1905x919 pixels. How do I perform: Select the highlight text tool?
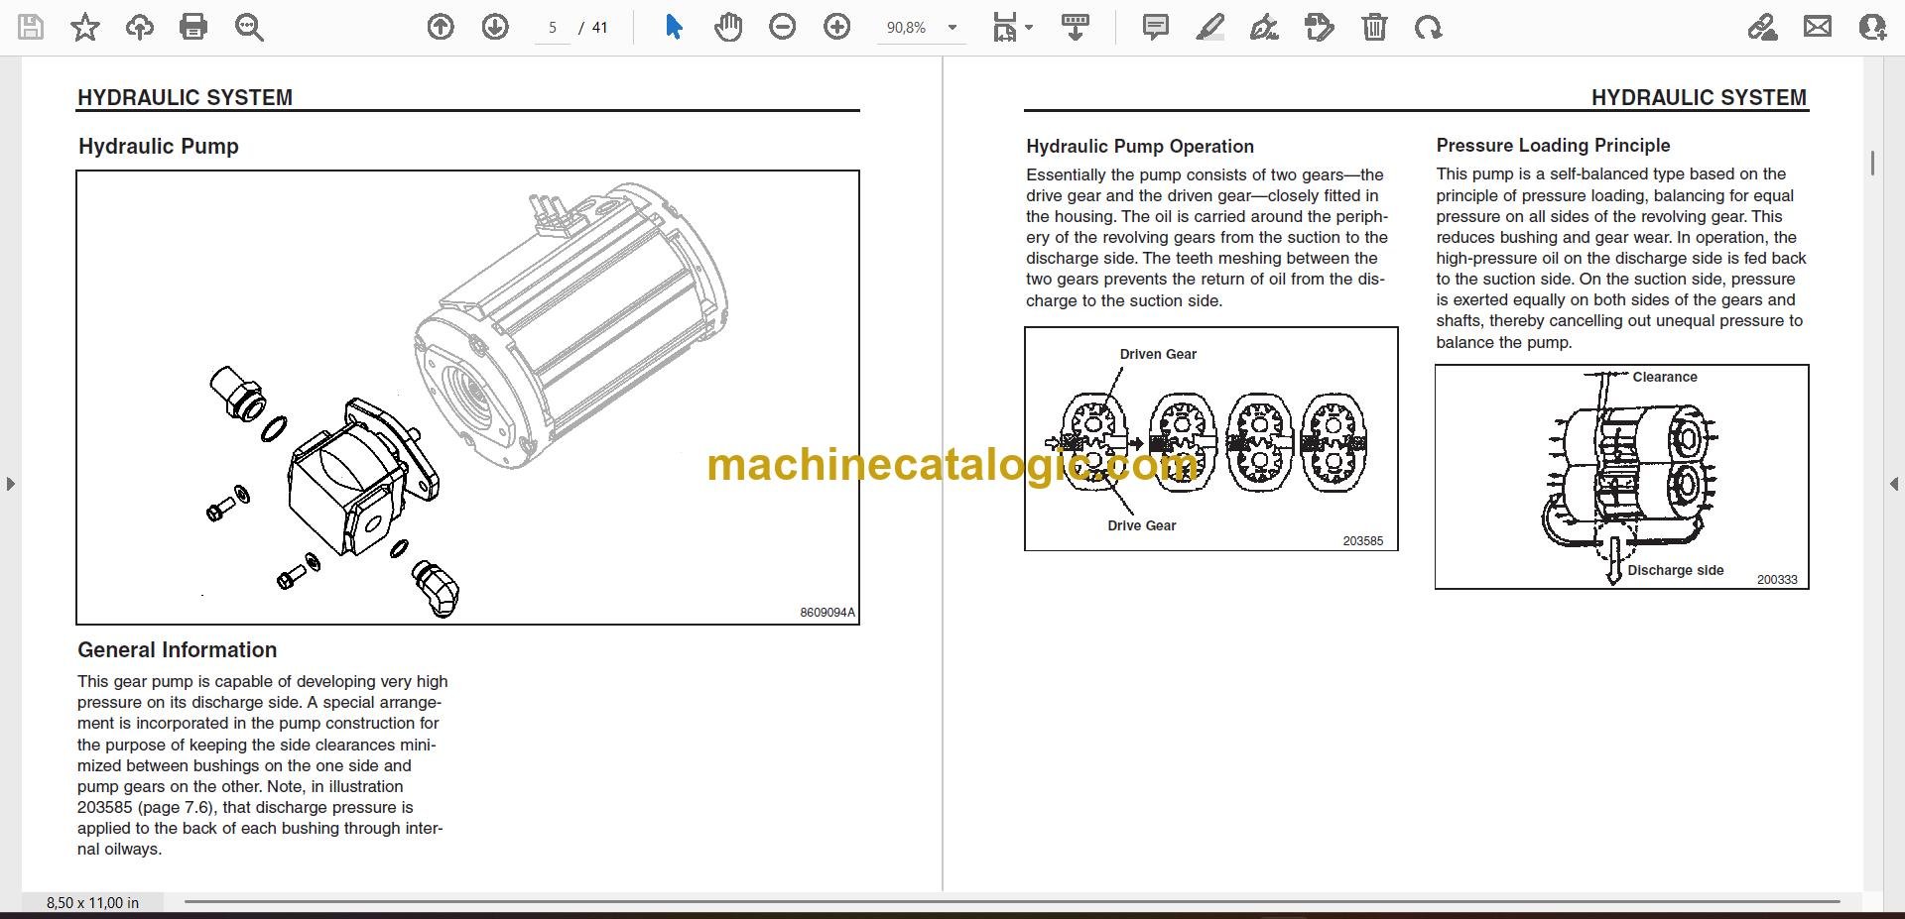[x=1210, y=27]
